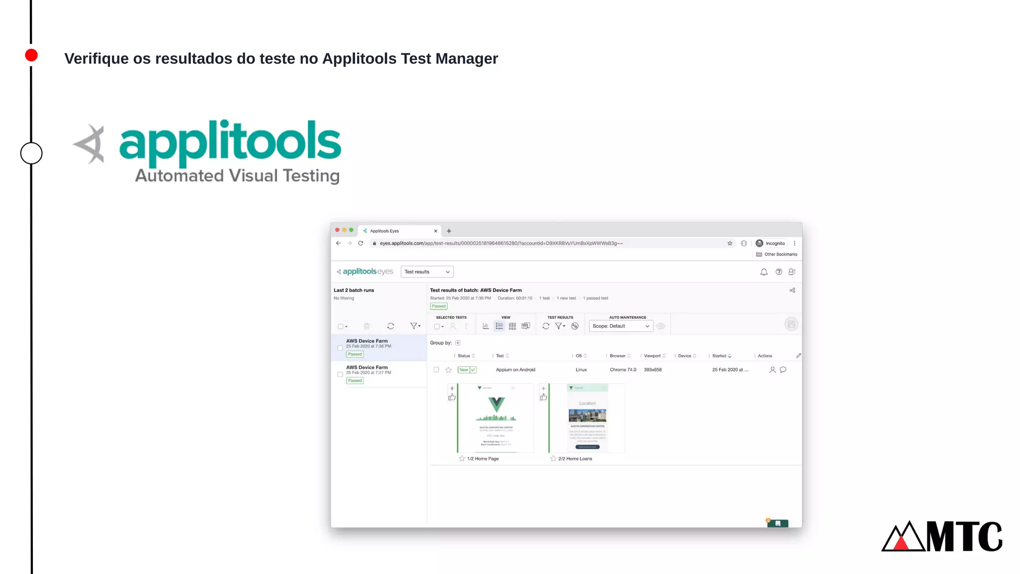Click plus above Home Loans thumbnail

coord(543,389)
